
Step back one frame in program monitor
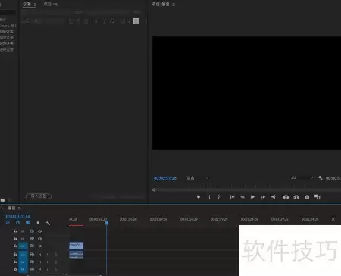[242, 197]
